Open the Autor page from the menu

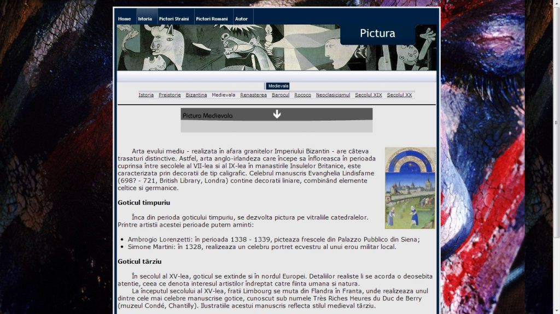click(x=241, y=19)
